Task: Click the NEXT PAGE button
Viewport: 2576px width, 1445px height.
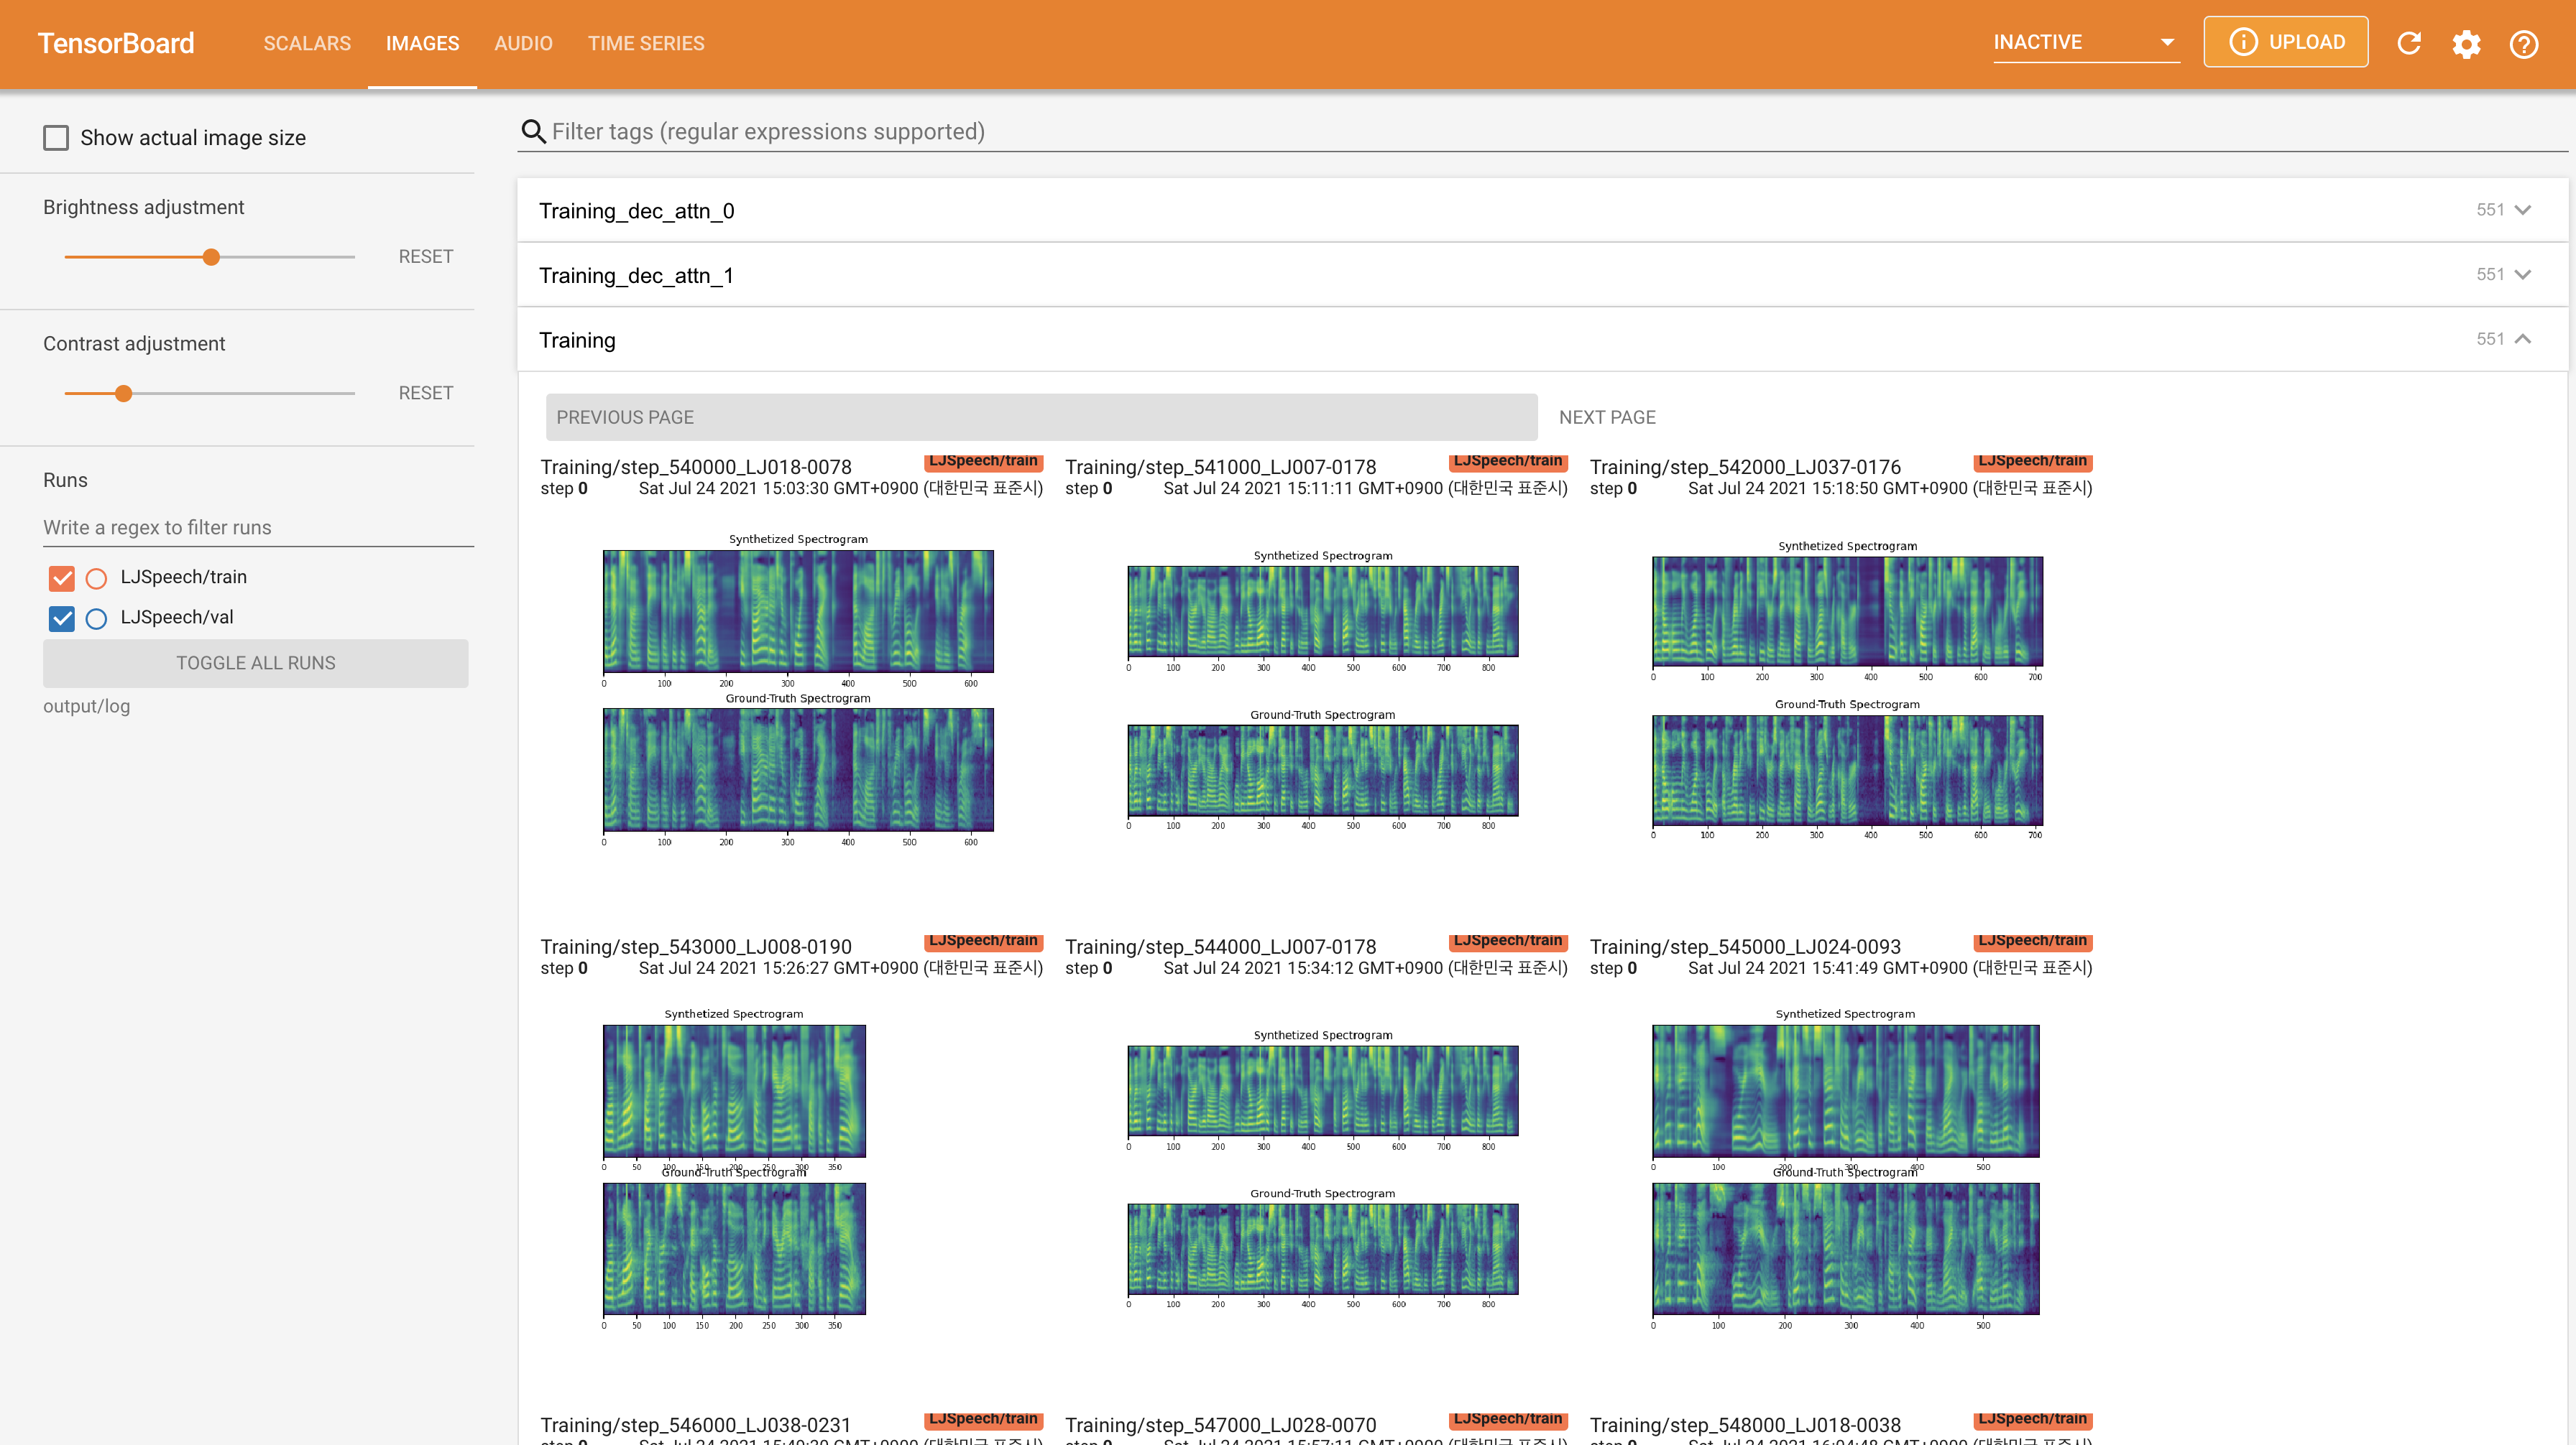Action: 1607,418
